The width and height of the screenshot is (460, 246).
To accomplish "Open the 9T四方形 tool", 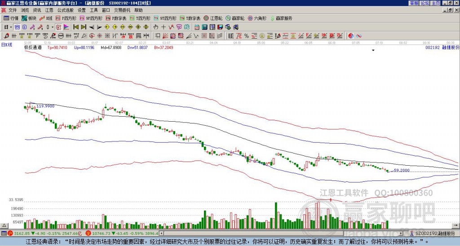I will [165, 18].
